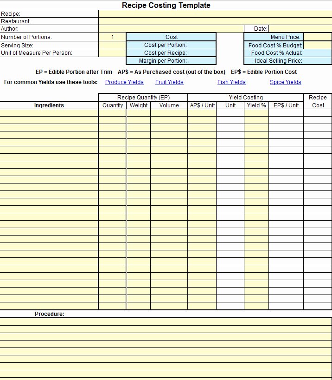Click the EP$ / Unit column header
This screenshot has width=332, height=380.
click(286, 105)
